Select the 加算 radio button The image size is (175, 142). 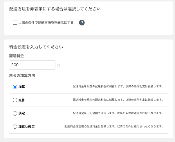pos(15,87)
